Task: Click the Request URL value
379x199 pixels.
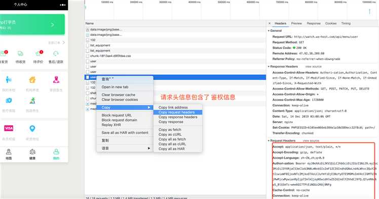Action: (x=326, y=37)
